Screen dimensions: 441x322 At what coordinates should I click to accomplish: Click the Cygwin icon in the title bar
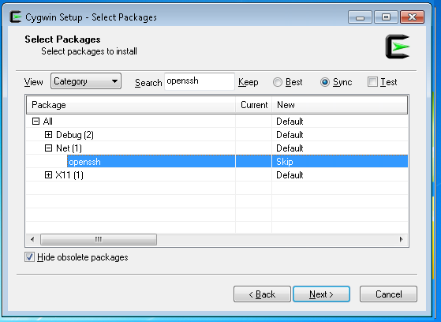[x=15, y=17]
